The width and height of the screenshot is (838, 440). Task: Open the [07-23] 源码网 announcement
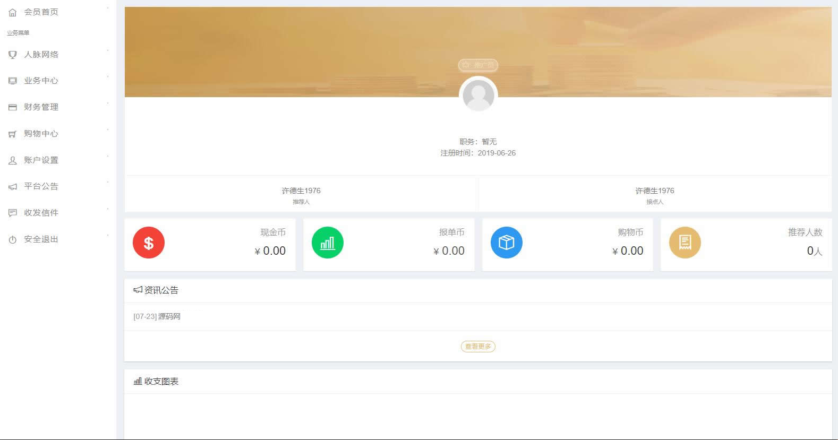point(157,316)
